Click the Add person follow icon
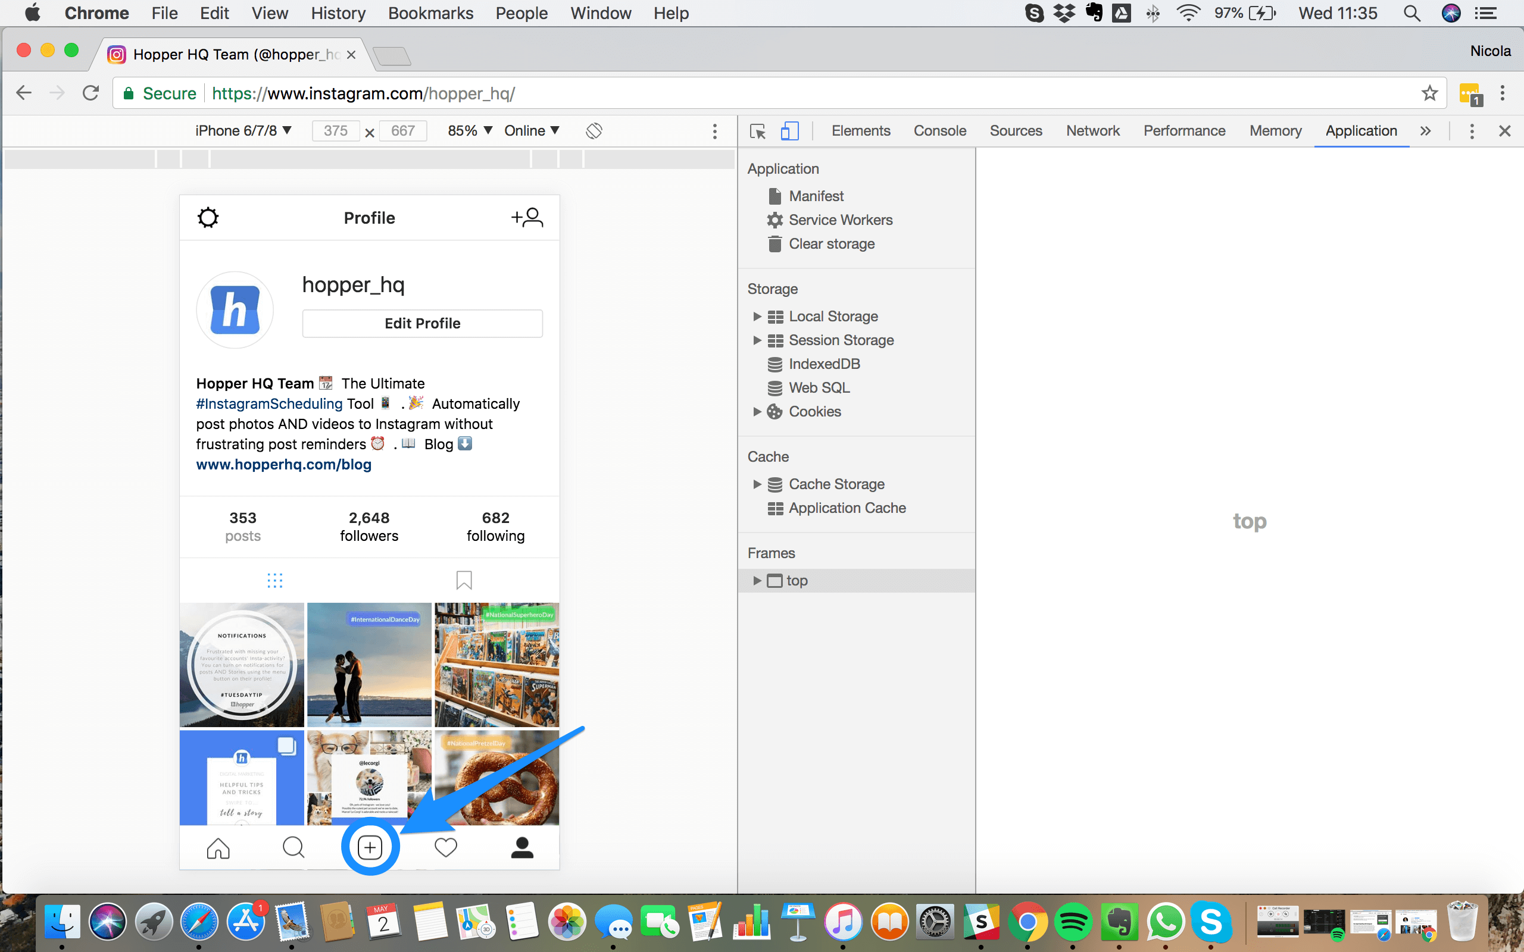 [527, 217]
